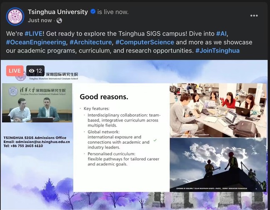The height and width of the screenshot is (210, 270).
Task: Open the Tsinghua University profile picture
Action: click(15, 16)
